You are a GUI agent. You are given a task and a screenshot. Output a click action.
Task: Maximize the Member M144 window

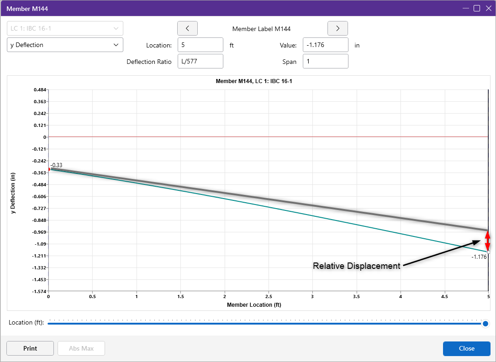[x=476, y=8]
